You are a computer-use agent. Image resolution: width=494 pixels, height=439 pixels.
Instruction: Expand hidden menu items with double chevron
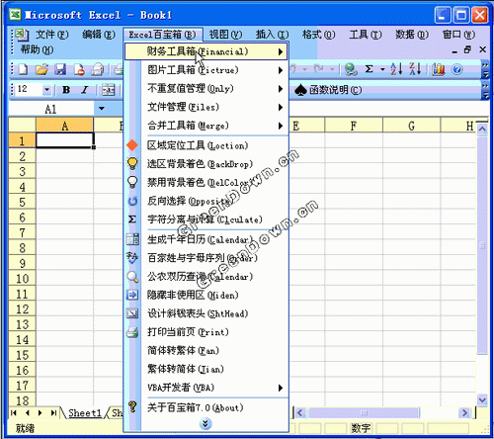206,423
